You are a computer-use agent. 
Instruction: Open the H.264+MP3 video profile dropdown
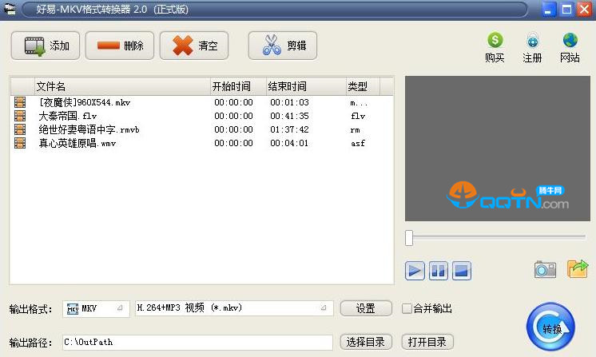324,308
